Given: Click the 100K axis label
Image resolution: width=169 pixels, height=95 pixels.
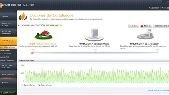Looking at the screenshot, I should [22, 73].
